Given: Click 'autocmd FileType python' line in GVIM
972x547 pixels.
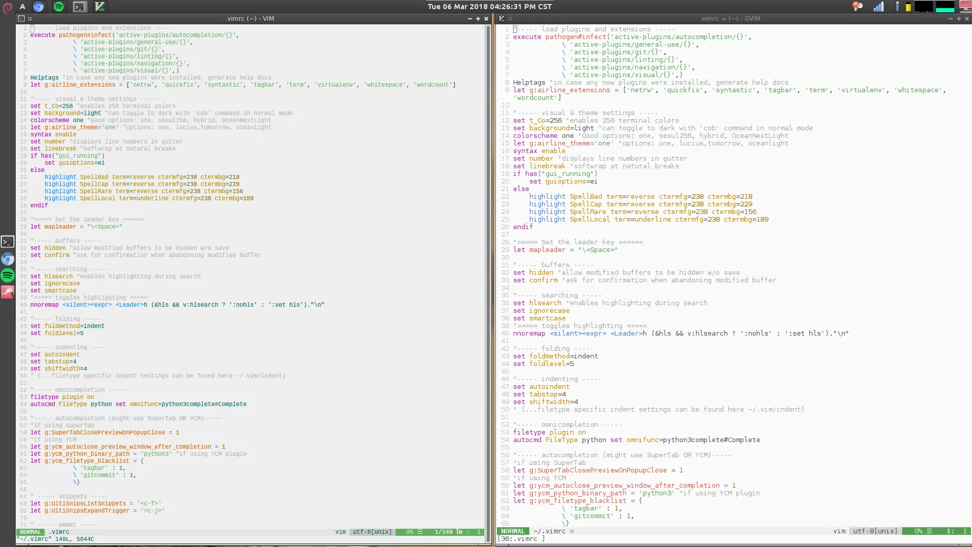Looking at the screenshot, I should pos(636,440).
